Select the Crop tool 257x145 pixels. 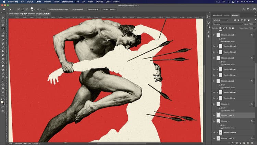tap(3, 32)
